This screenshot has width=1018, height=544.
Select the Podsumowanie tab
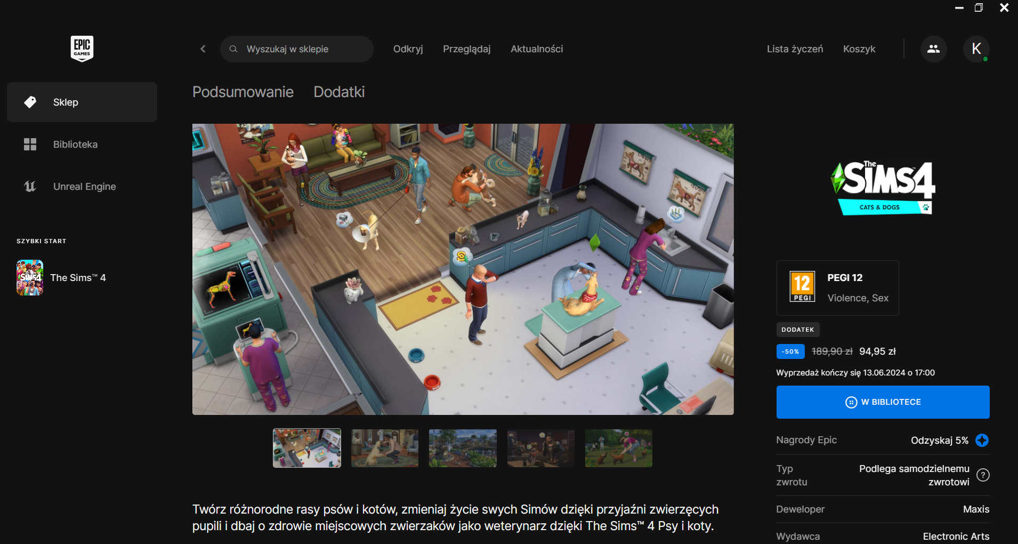tap(243, 92)
